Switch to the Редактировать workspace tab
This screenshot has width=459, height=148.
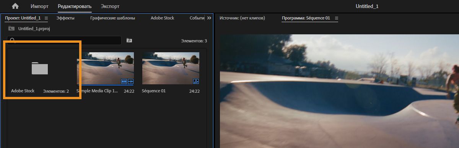point(75,6)
